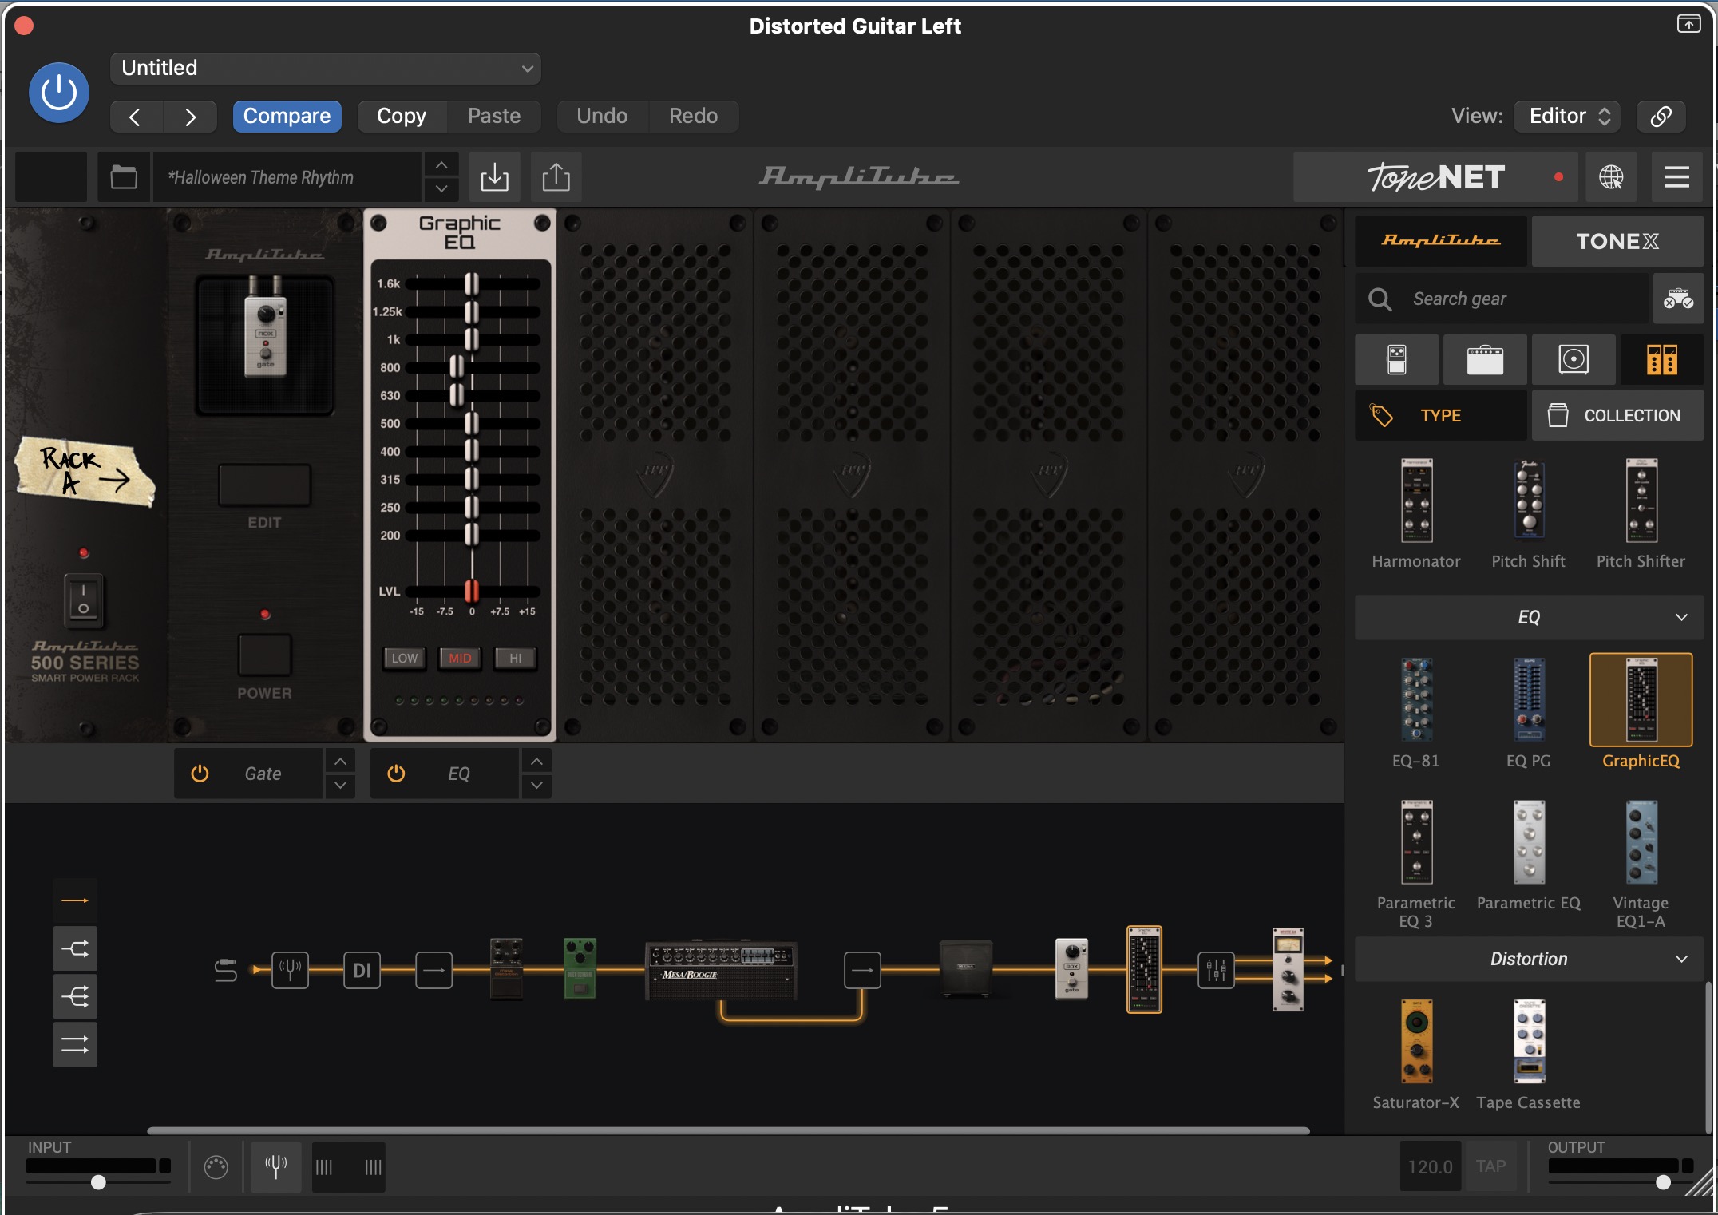Viewport: 1718px width, 1215px height.
Task: Open the Untitled preset dropdown
Action: point(326,69)
